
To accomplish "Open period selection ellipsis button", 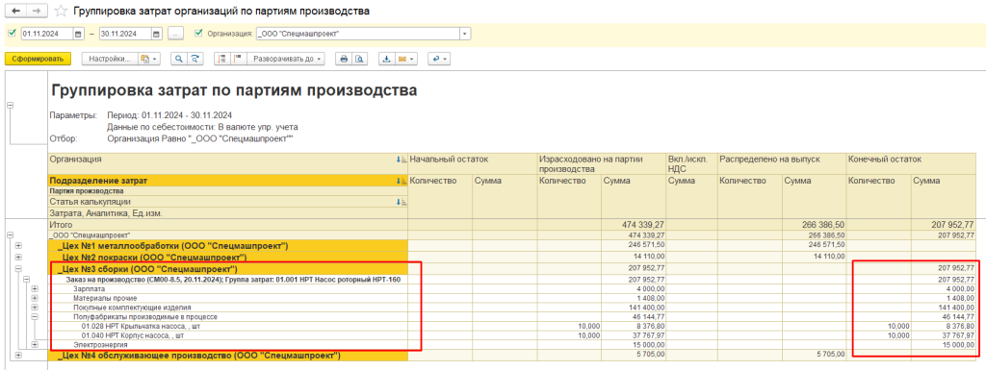I will (176, 34).
